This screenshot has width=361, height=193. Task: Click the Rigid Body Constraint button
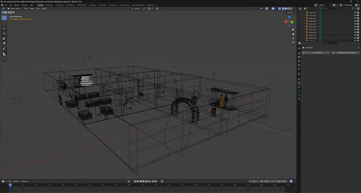coord(345,53)
